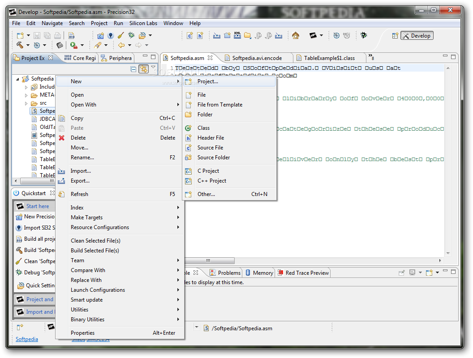Open Resource Configurations submenu
The height and width of the screenshot is (358, 473).
click(120, 227)
